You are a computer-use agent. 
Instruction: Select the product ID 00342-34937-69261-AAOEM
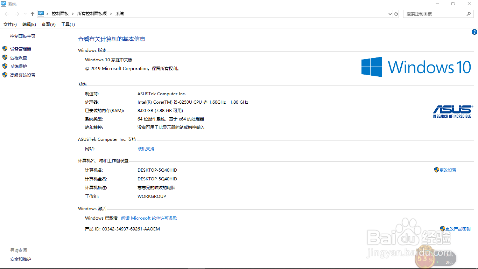131,229
